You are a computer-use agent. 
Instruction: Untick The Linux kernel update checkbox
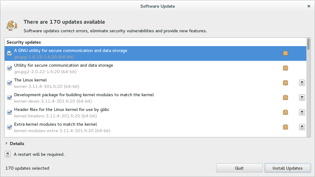10,83
